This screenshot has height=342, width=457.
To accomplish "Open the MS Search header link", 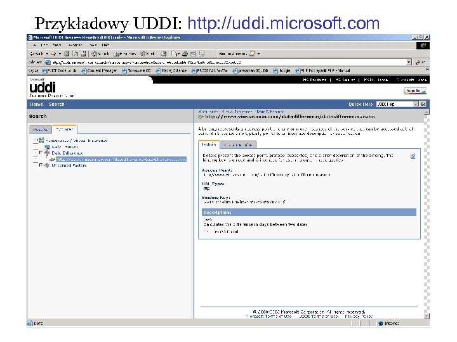I will (x=345, y=80).
